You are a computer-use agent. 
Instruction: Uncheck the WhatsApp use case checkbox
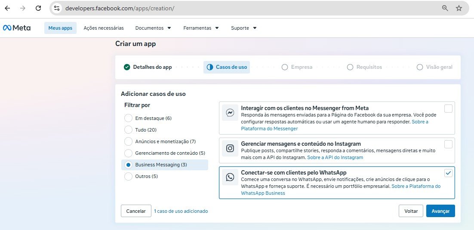point(448,173)
